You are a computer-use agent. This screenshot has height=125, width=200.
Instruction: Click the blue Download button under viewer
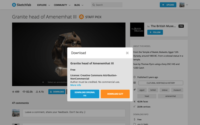click(57, 92)
